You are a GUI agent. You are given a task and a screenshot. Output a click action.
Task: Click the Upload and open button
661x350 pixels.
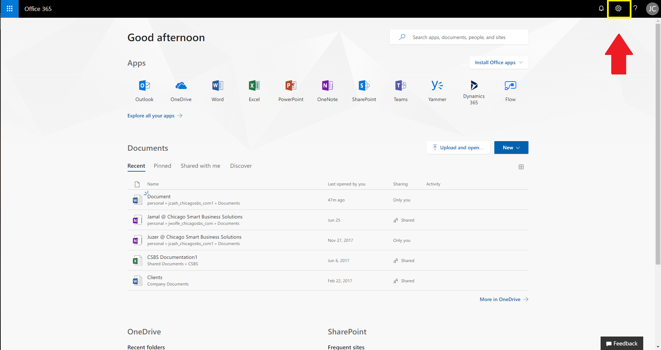pyautogui.click(x=458, y=148)
